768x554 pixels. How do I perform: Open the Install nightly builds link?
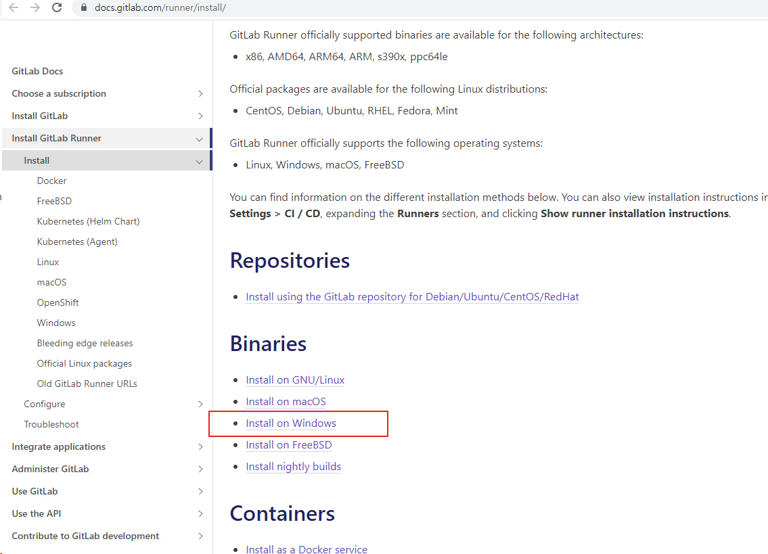pos(294,467)
